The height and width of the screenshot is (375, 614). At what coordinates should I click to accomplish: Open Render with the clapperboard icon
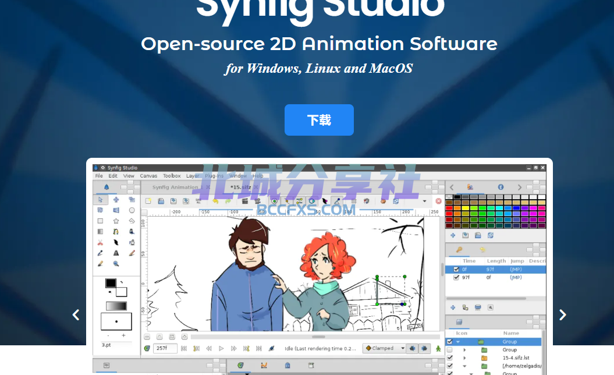click(x=245, y=201)
